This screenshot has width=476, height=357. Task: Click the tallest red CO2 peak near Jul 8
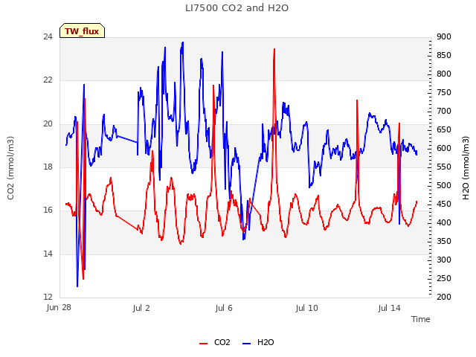[x=274, y=49]
